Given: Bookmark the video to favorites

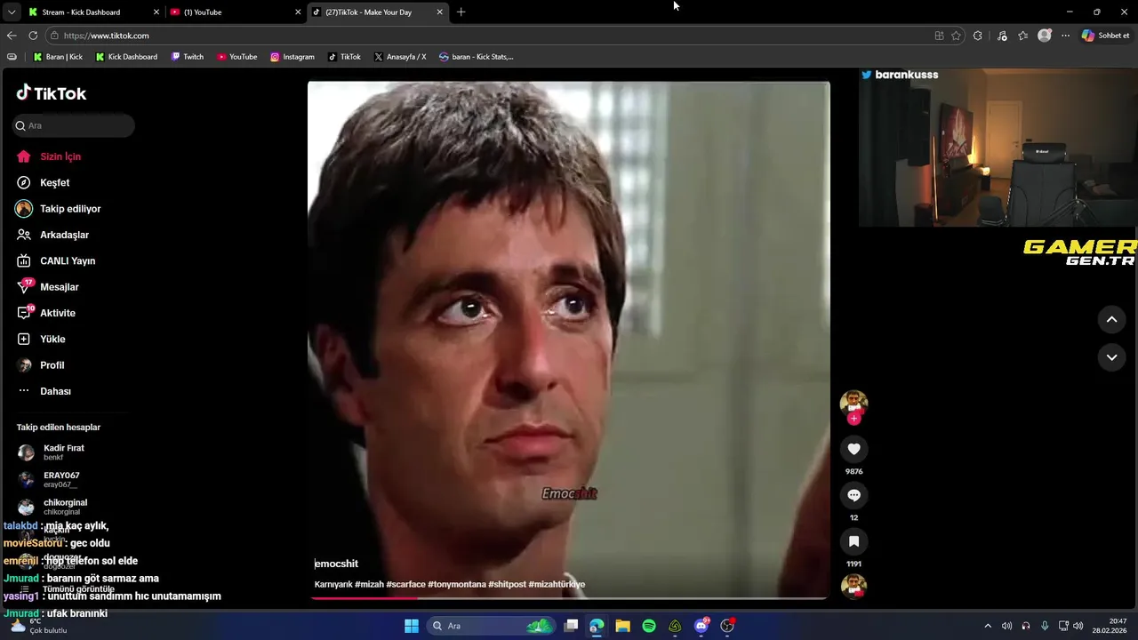Looking at the screenshot, I should coord(853,541).
